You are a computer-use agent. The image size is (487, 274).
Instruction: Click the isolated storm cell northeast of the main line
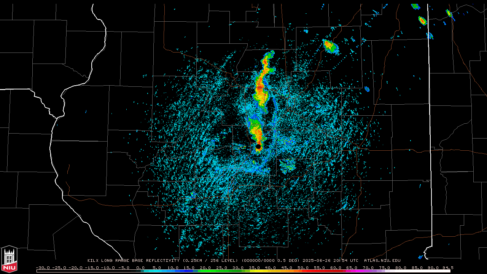click(331, 46)
